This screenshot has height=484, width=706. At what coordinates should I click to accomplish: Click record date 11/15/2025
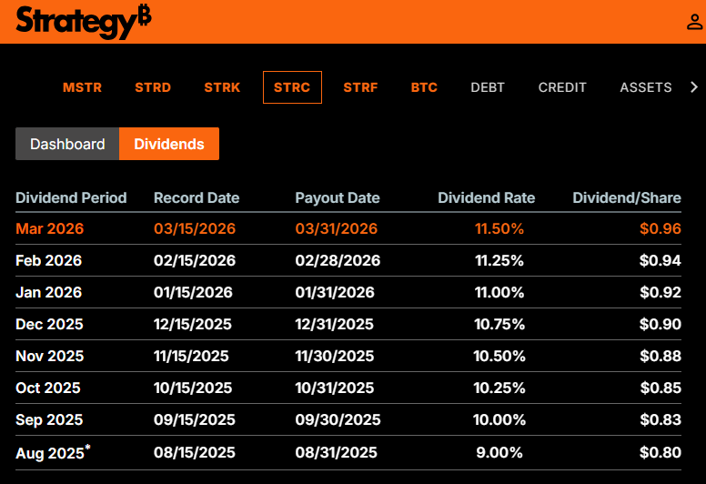coord(191,356)
